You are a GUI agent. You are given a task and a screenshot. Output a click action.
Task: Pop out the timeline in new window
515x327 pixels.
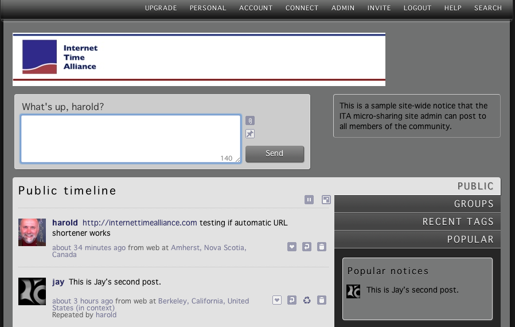[326, 200]
